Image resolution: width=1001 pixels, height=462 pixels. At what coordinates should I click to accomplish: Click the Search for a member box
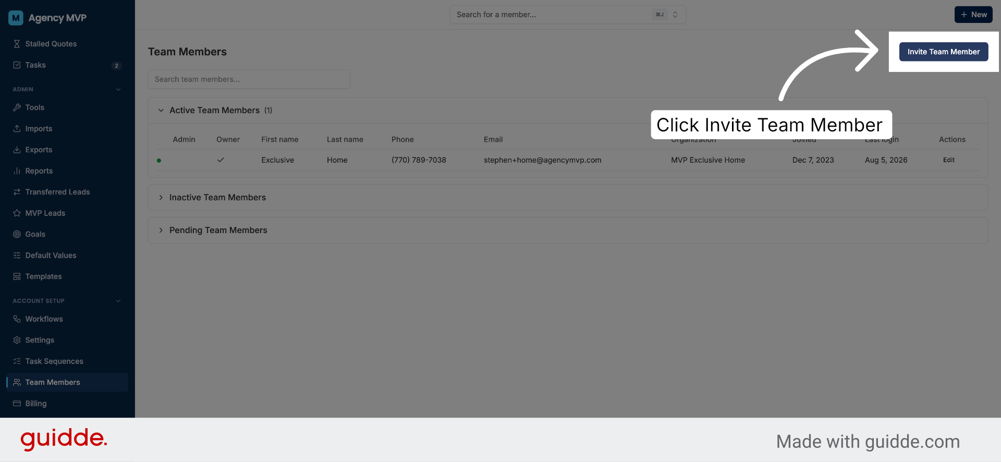pos(568,15)
